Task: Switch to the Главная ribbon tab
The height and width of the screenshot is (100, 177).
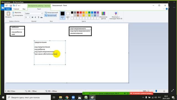Action: tap(16, 9)
